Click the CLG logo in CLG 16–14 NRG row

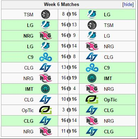(x=45, y=121)
